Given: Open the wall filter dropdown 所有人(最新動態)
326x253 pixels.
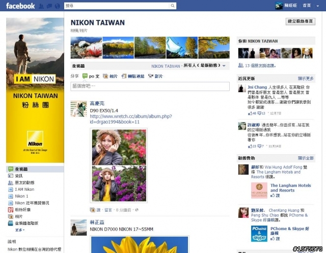Looking at the screenshot, I should point(204,66).
